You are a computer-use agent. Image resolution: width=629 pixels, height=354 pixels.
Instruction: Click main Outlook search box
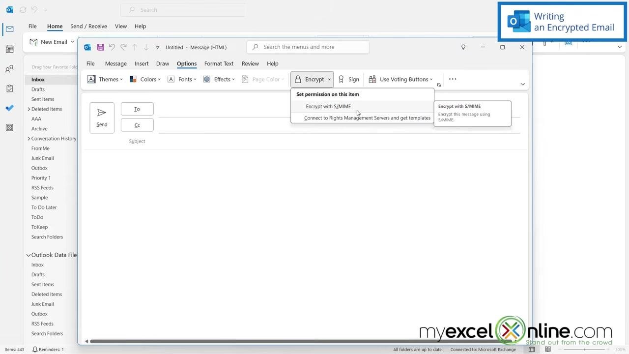pyautogui.click(x=183, y=10)
